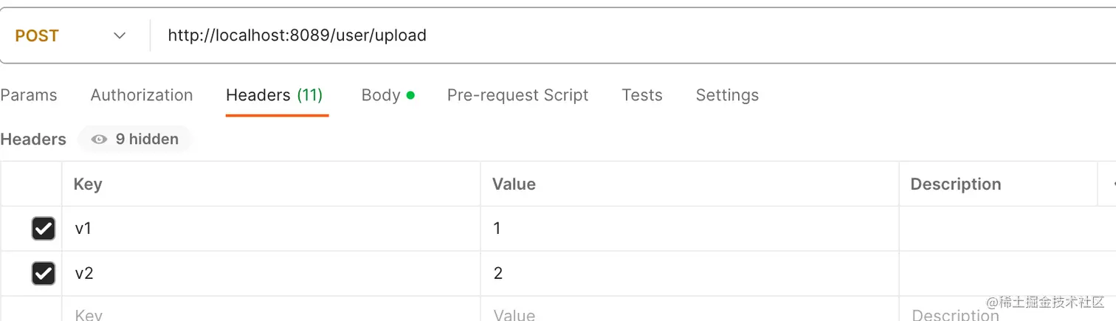Open the Pre-request Script tab

coord(517,95)
